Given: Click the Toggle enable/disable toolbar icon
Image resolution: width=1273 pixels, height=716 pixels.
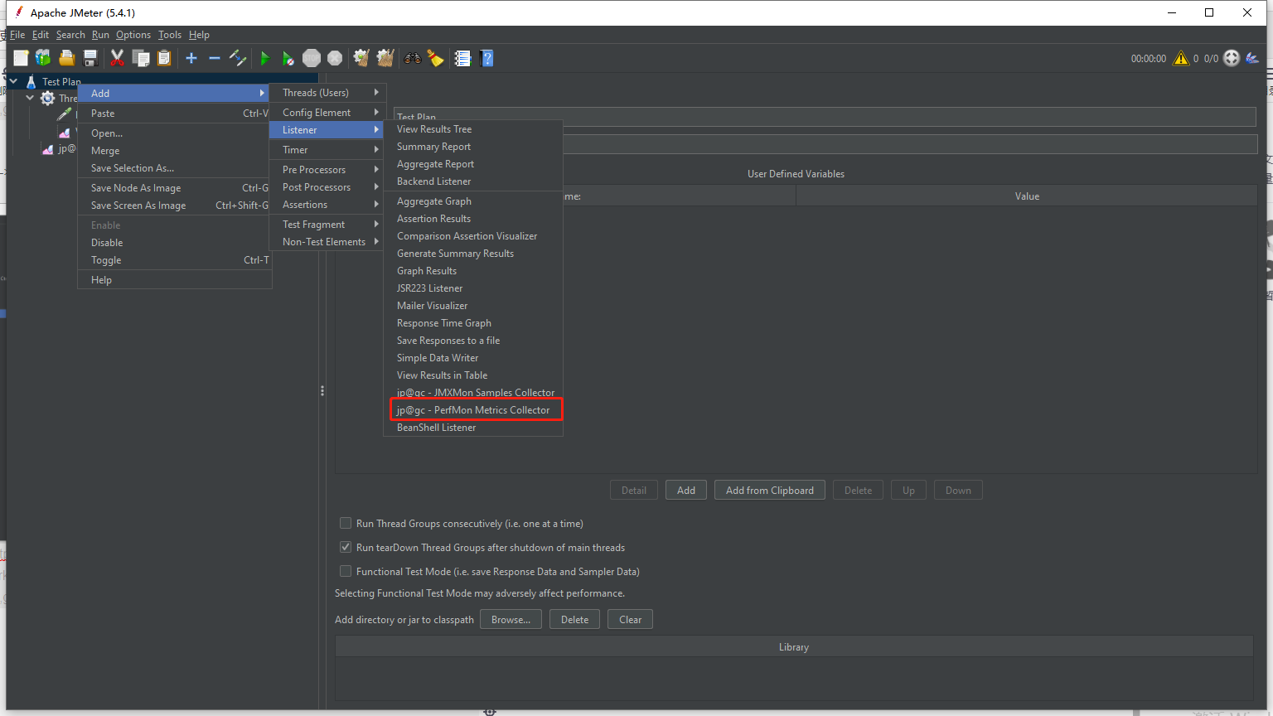Looking at the screenshot, I should (238, 58).
